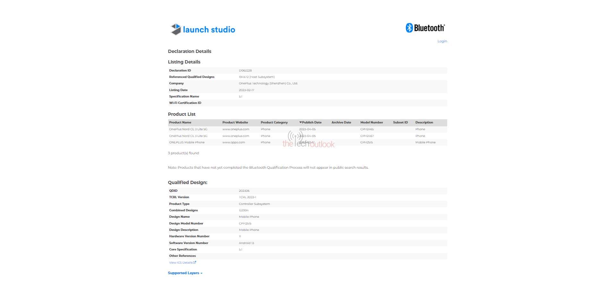Sort by the Description column header
616x295 pixels.
[424, 122]
